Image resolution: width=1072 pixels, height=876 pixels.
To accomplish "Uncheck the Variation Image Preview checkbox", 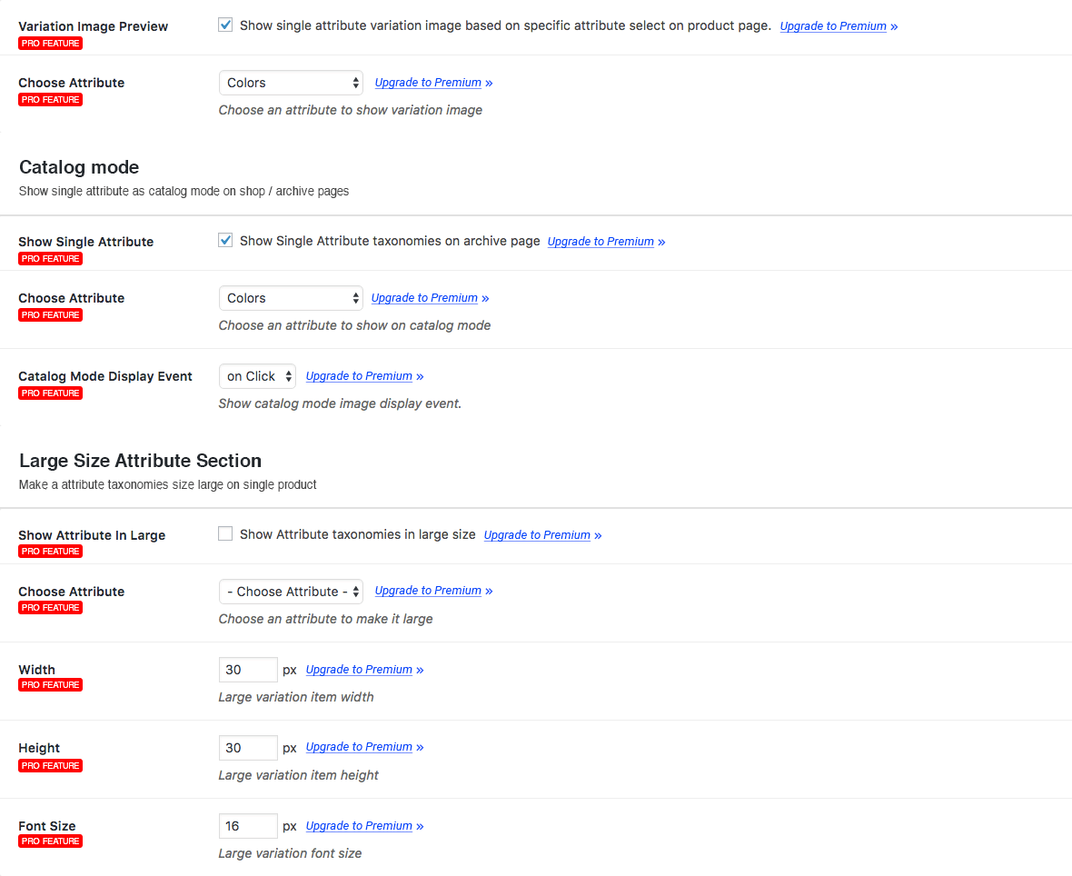I will pyautogui.click(x=225, y=25).
